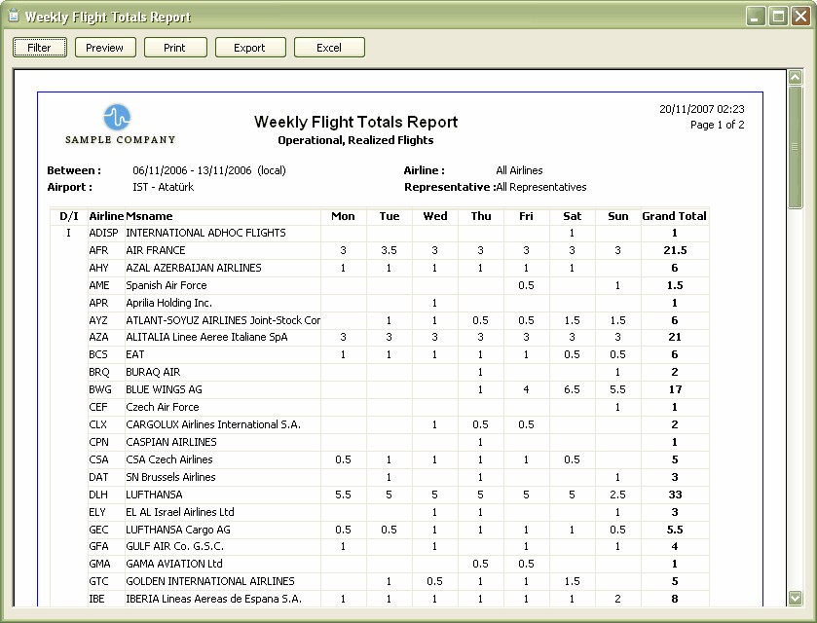Click the Sample Company logo
The height and width of the screenshot is (623, 817).
point(120,124)
